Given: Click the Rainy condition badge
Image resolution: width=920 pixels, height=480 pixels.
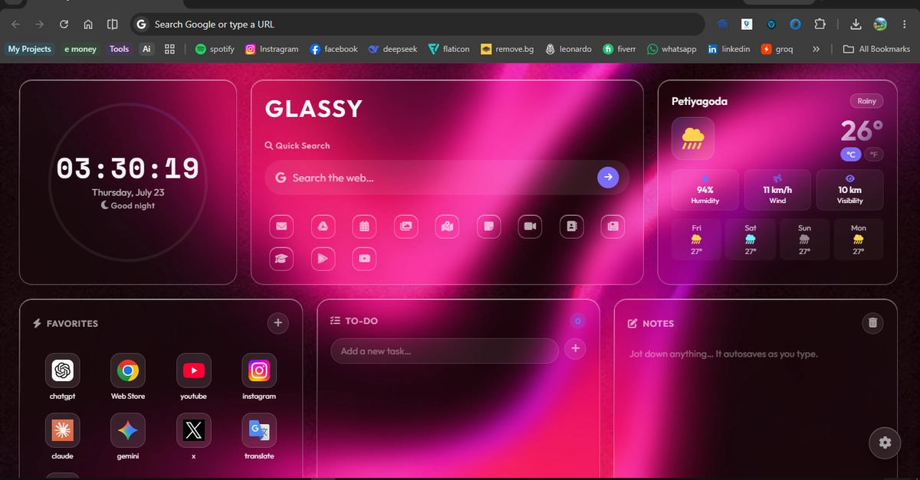Looking at the screenshot, I should (x=866, y=101).
